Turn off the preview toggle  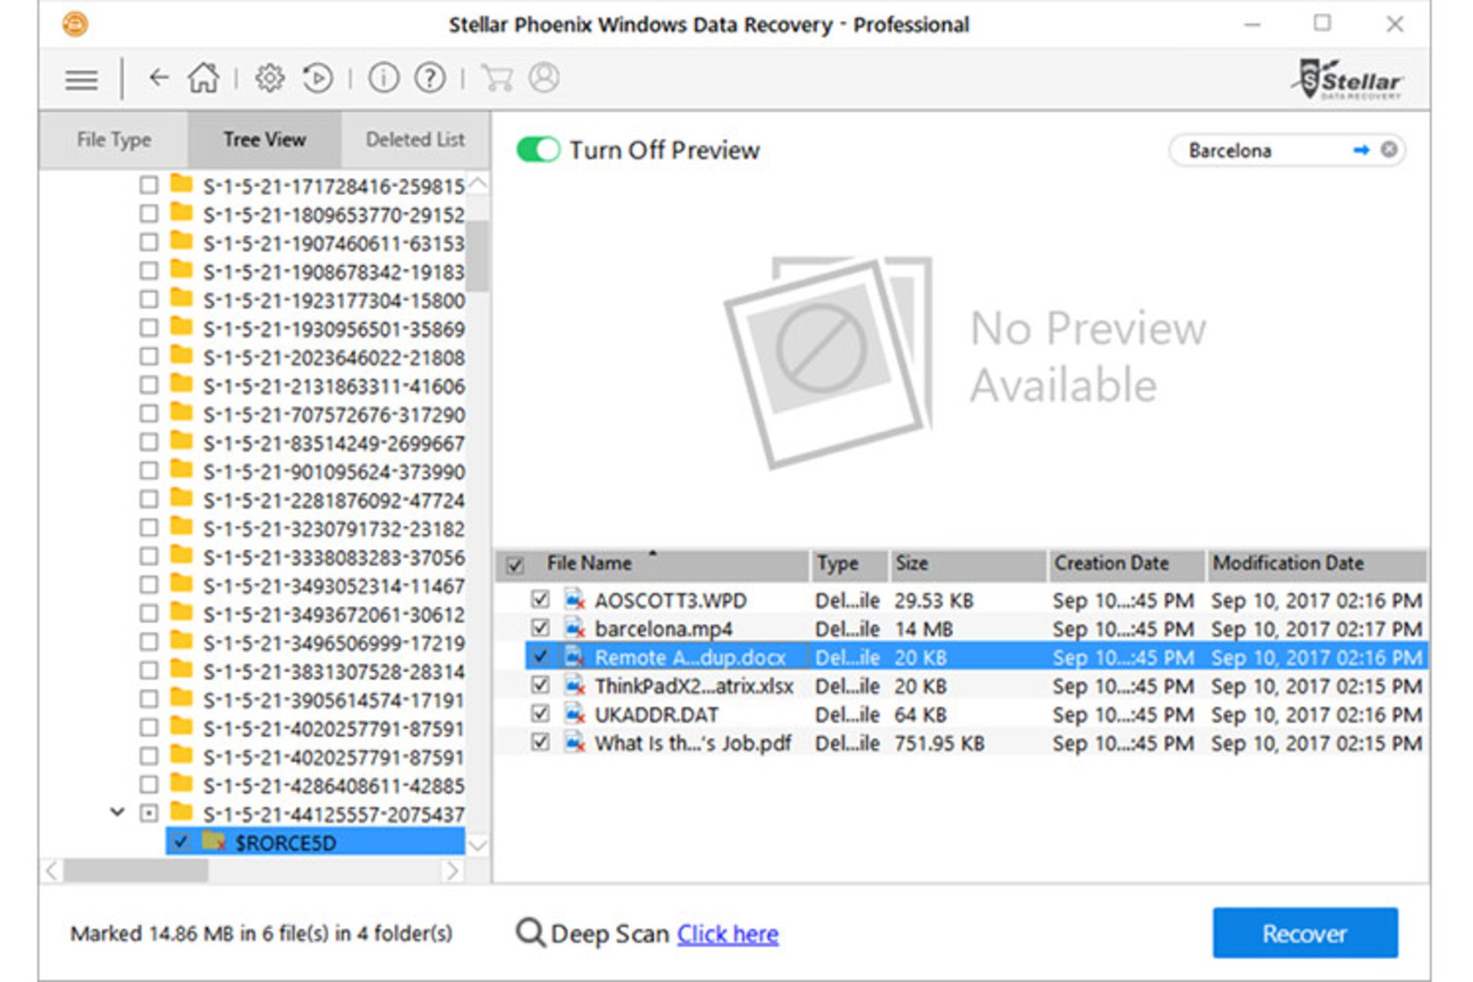click(538, 150)
